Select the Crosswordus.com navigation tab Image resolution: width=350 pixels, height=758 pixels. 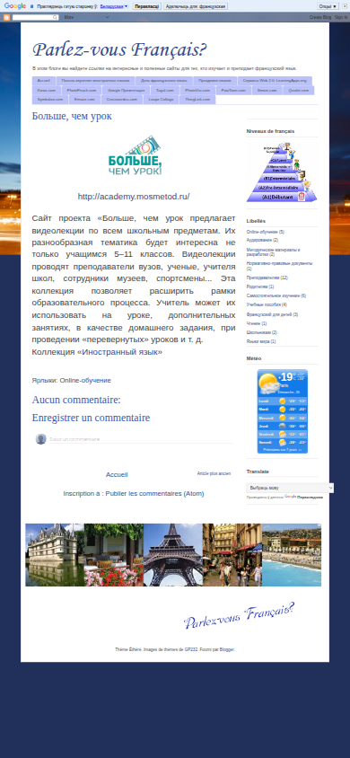(x=122, y=99)
